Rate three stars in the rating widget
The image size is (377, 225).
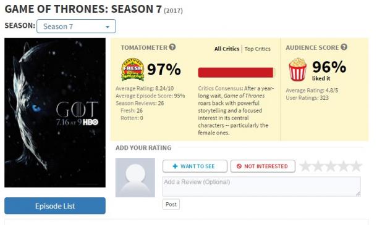click(331, 166)
